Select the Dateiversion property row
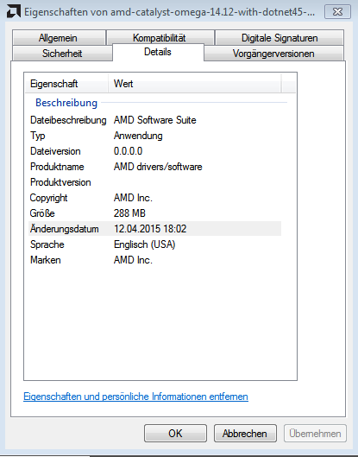This screenshot has width=358, height=457. tap(154, 151)
